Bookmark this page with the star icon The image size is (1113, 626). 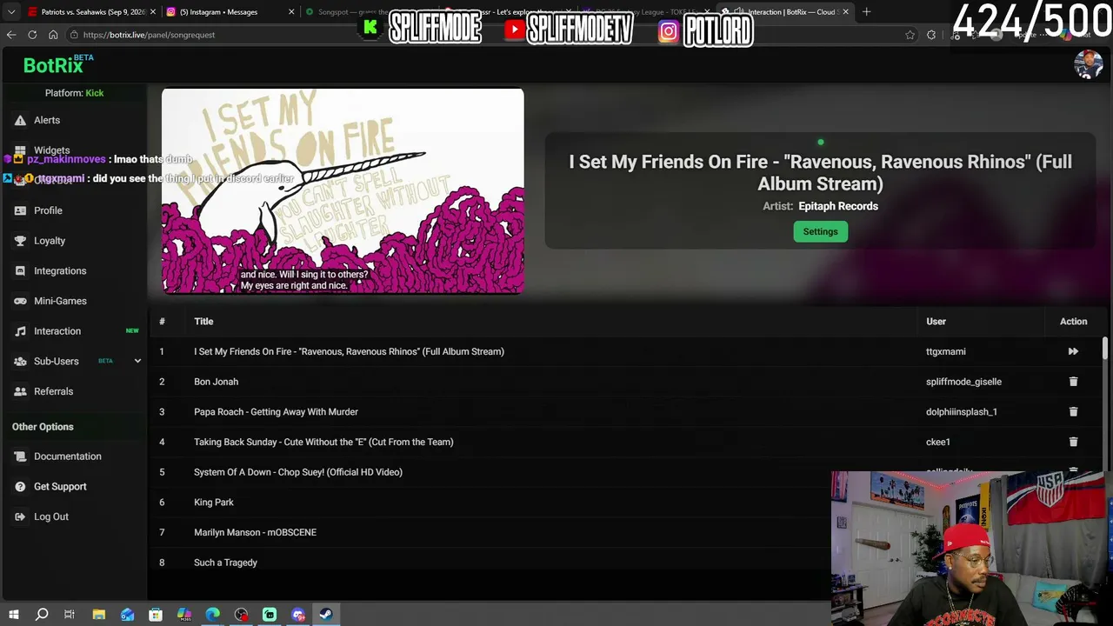click(x=910, y=35)
